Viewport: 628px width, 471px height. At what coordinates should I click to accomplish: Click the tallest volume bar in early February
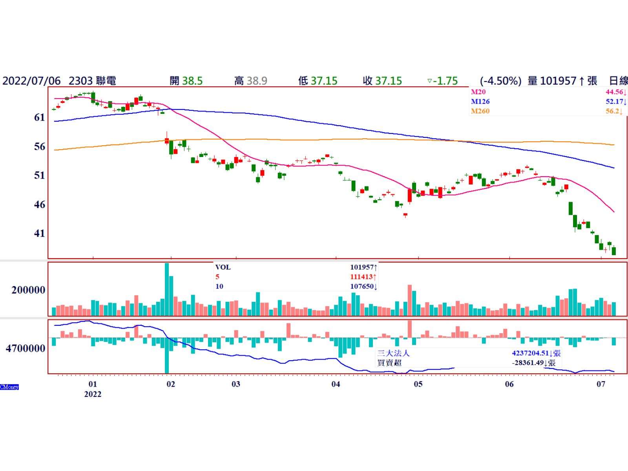167,289
